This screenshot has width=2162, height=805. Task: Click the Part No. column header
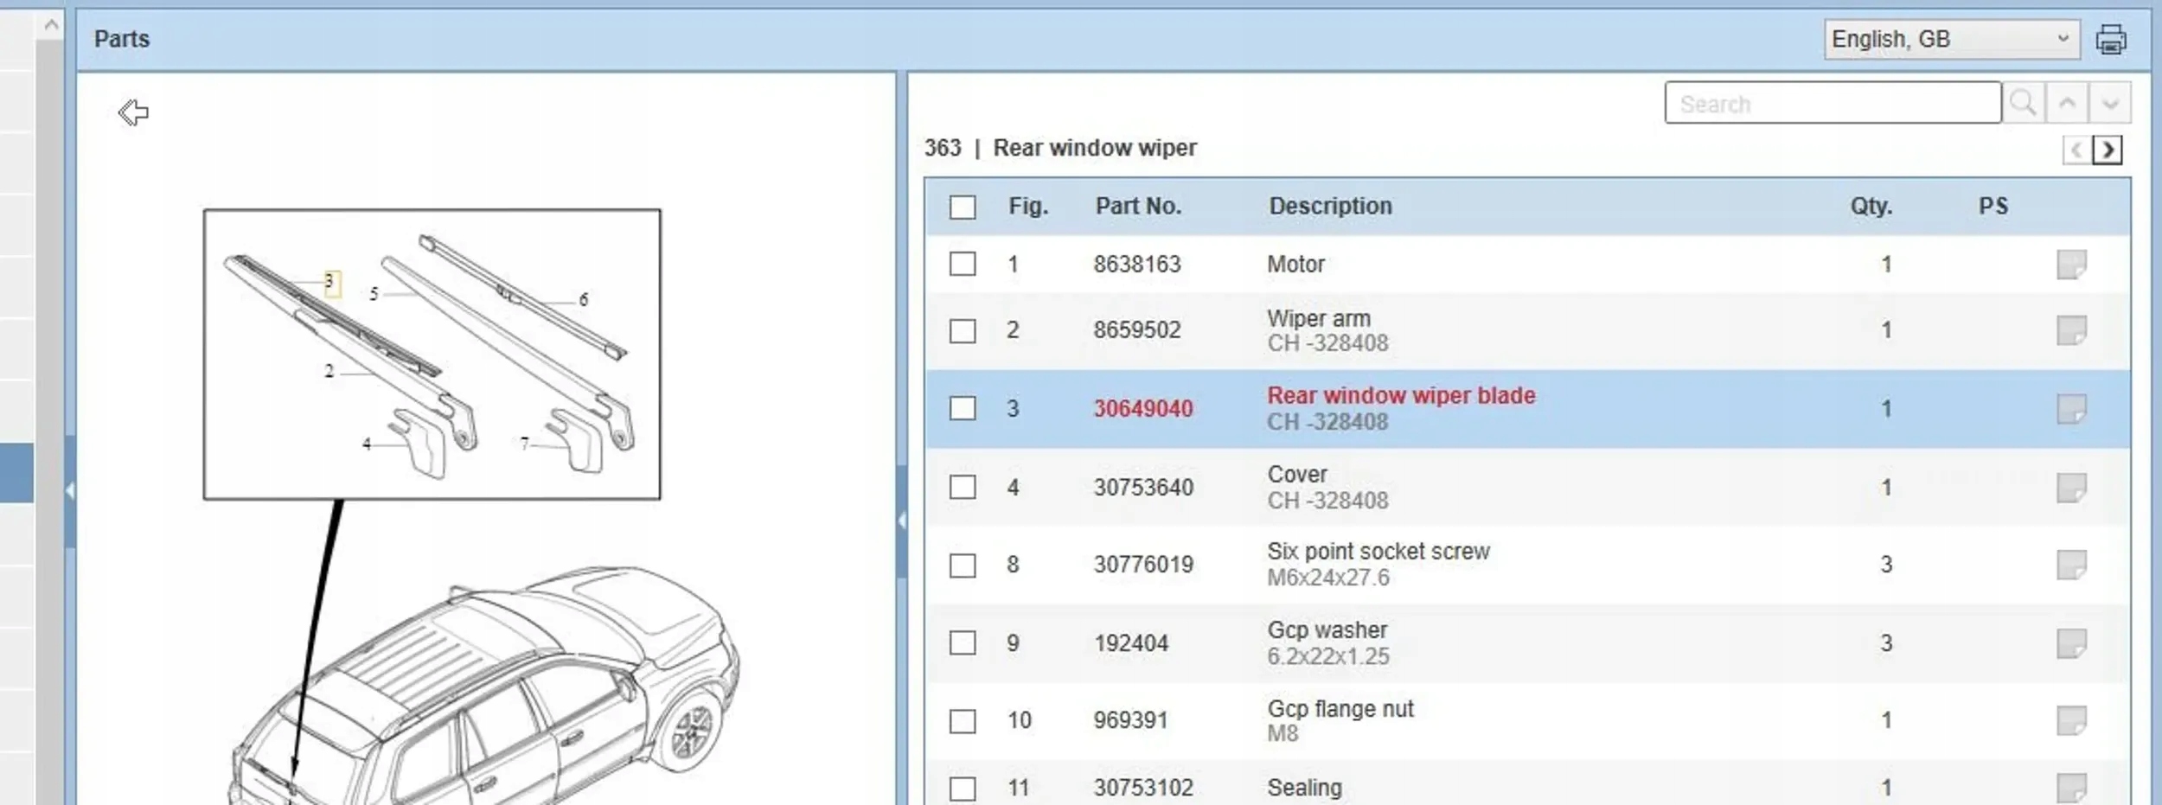coord(1138,207)
